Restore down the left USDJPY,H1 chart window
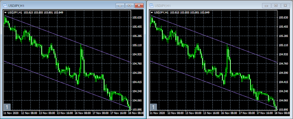293x119 pixels. point(129,6)
